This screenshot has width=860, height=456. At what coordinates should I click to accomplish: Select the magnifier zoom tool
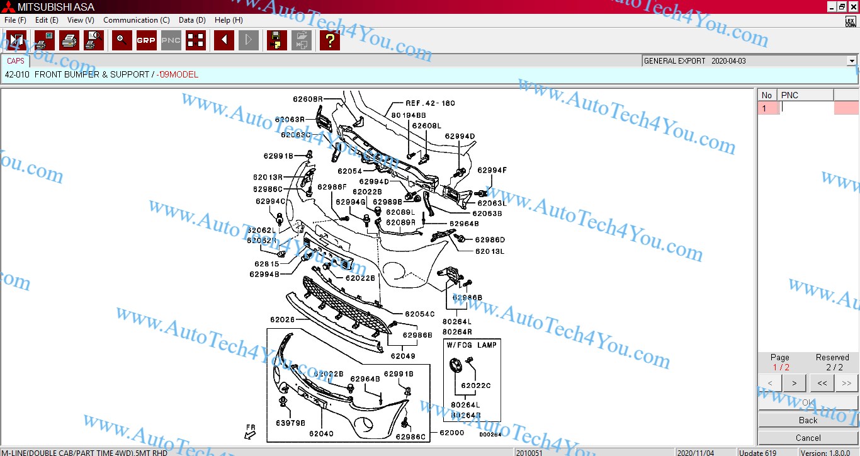coord(122,40)
